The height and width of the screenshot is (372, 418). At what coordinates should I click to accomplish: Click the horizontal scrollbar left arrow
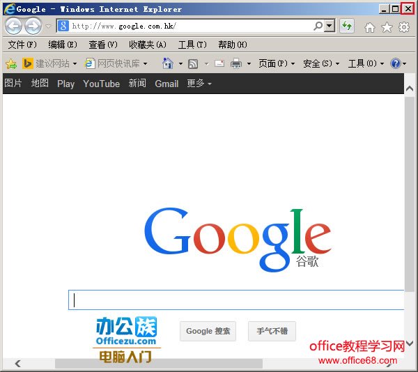click(18, 364)
